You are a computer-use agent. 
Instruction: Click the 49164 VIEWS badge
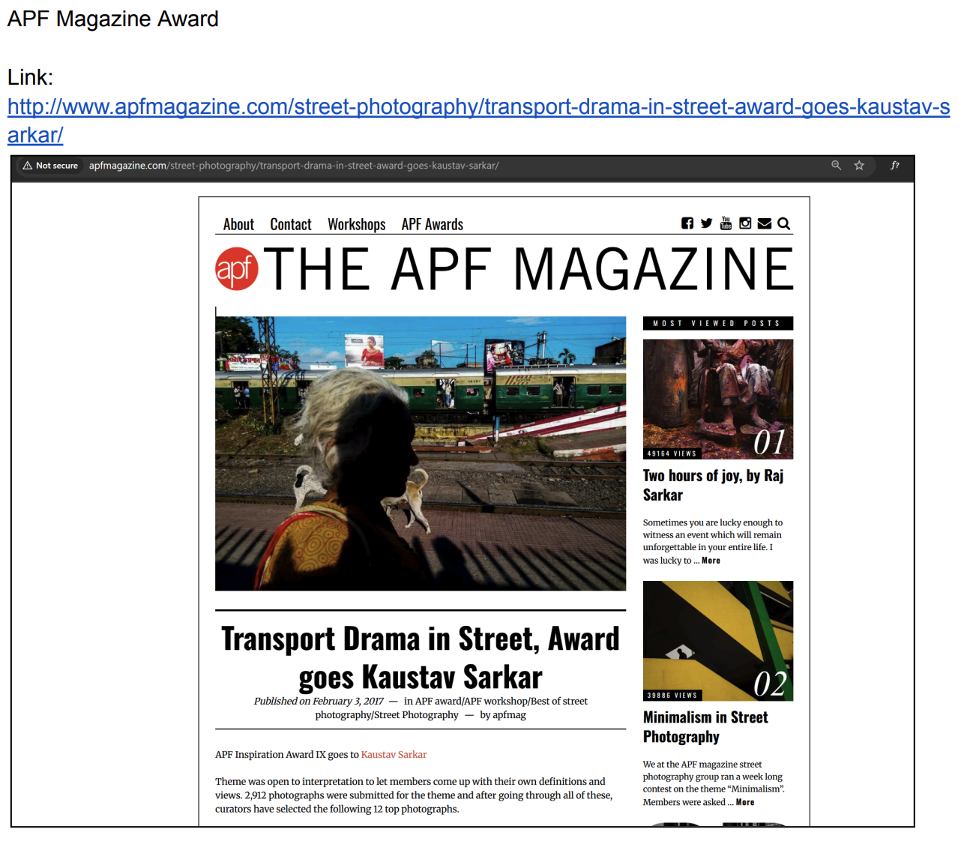(x=672, y=453)
